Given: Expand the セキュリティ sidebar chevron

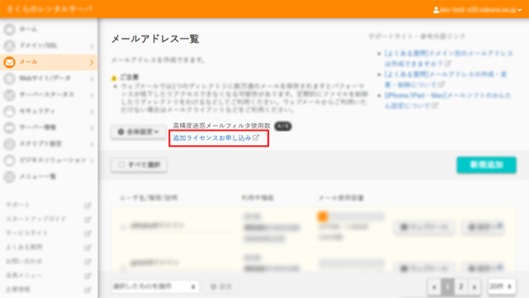Looking at the screenshot, I should (91, 111).
